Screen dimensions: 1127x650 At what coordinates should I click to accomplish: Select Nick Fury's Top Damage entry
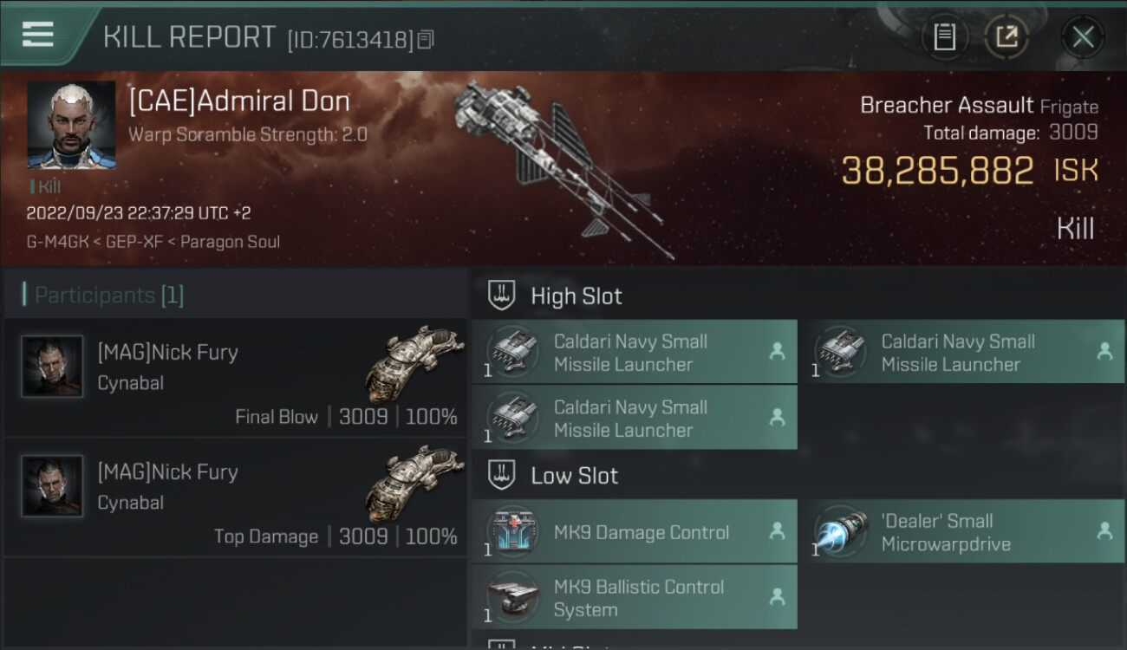coord(236,497)
